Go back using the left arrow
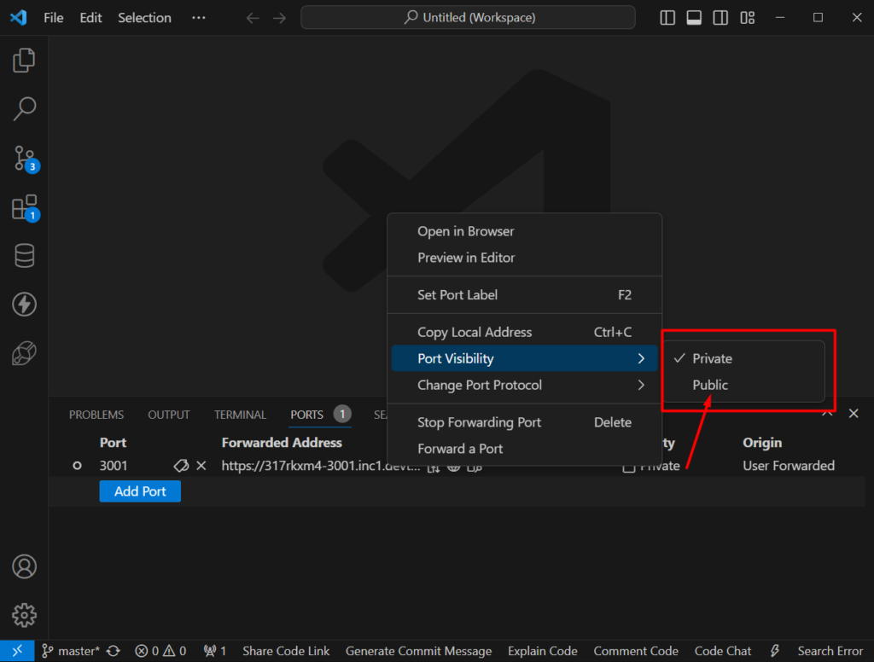The width and height of the screenshot is (874, 662). 253,18
